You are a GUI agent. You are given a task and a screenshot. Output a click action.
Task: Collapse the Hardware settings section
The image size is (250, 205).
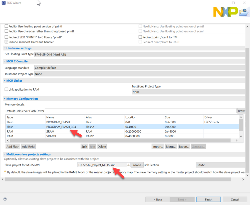pos(5,48)
